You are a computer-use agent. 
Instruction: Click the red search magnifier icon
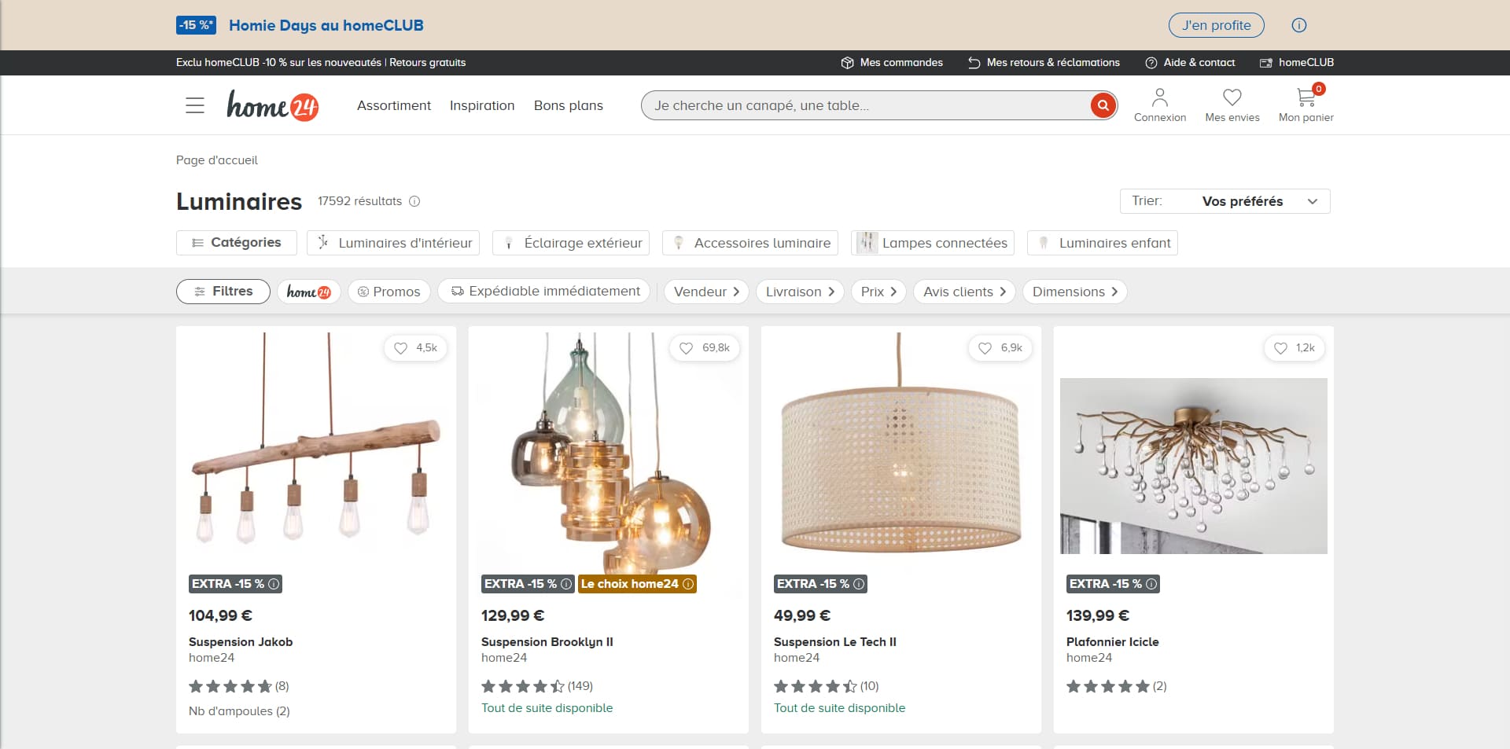[x=1103, y=105]
